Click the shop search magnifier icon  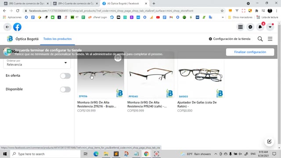(260, 39)
